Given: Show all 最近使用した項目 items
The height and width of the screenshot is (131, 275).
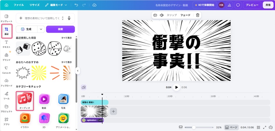Looking at the screenshot, I should click(66, 38).
